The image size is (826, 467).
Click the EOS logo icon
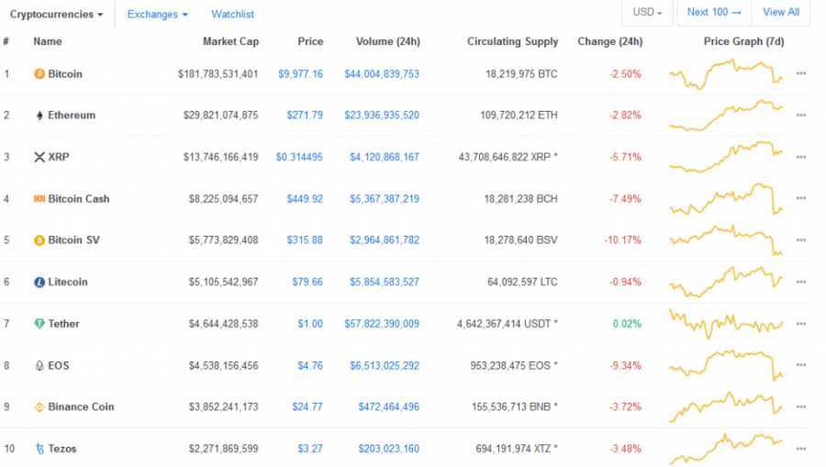coord(39,365)
